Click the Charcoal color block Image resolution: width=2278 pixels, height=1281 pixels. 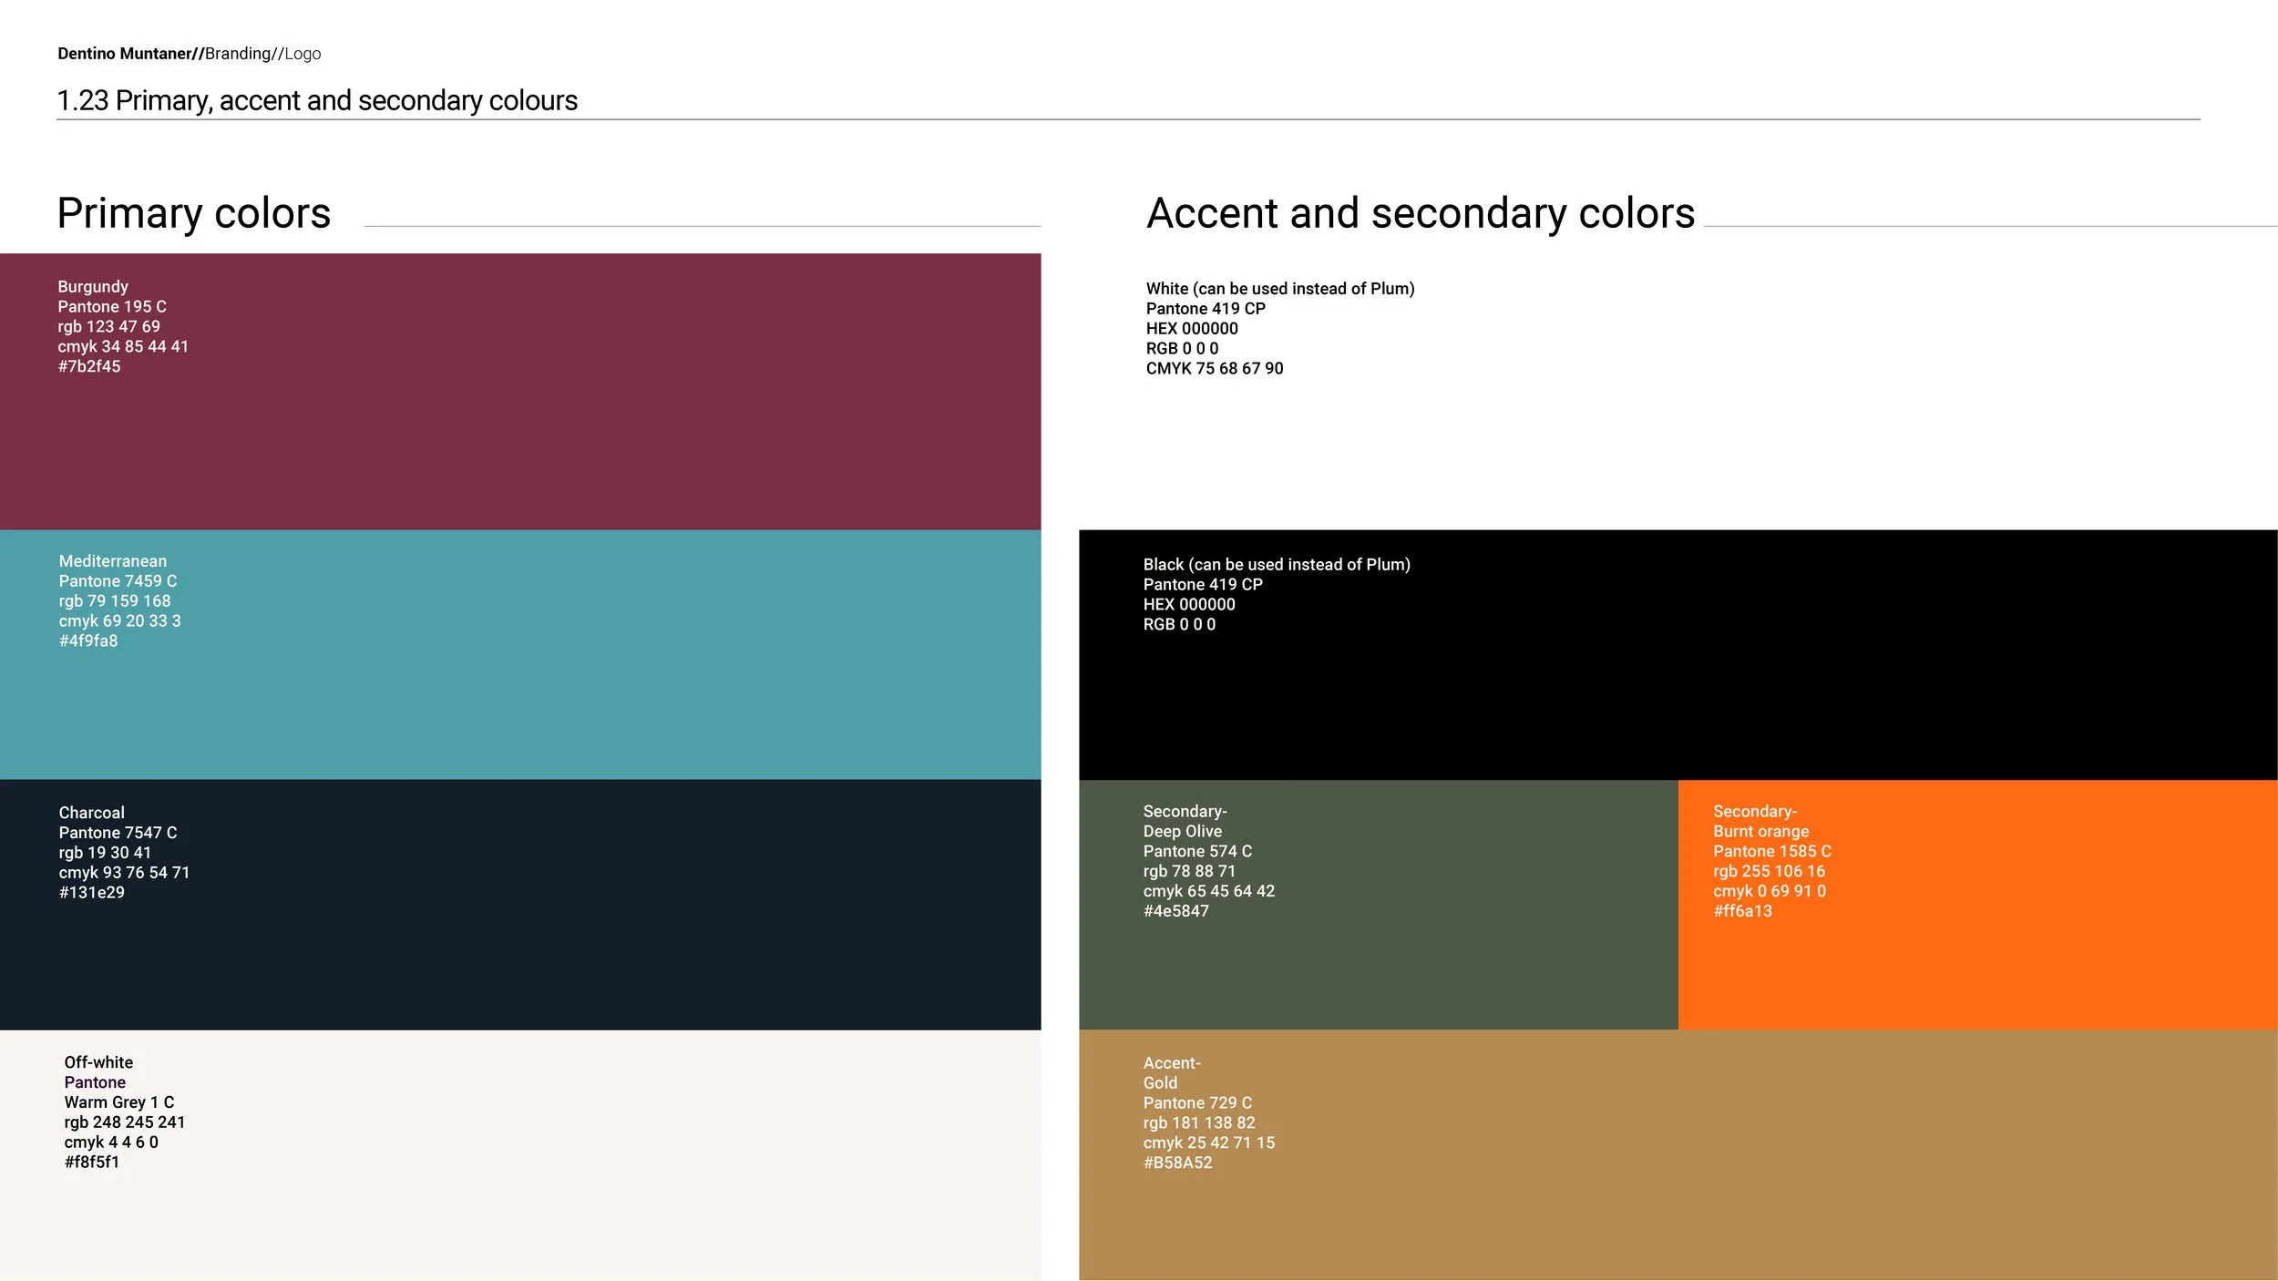point(520,905)
